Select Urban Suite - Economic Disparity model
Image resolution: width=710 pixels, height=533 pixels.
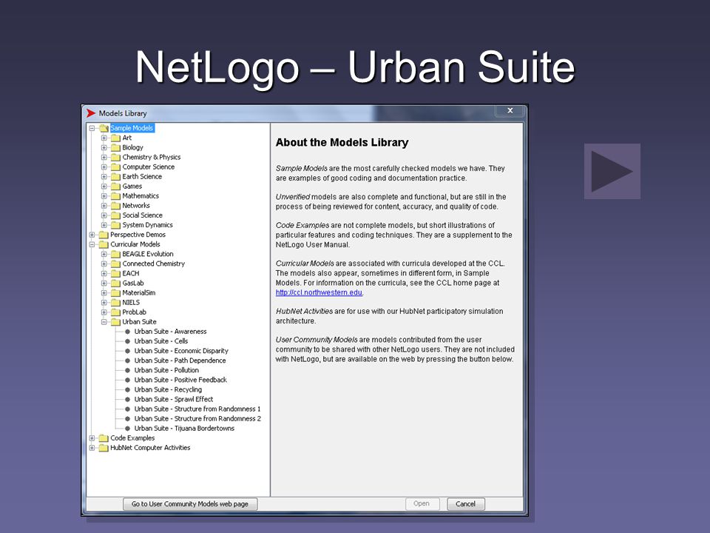pyautogui.click(x=181, y=351)
